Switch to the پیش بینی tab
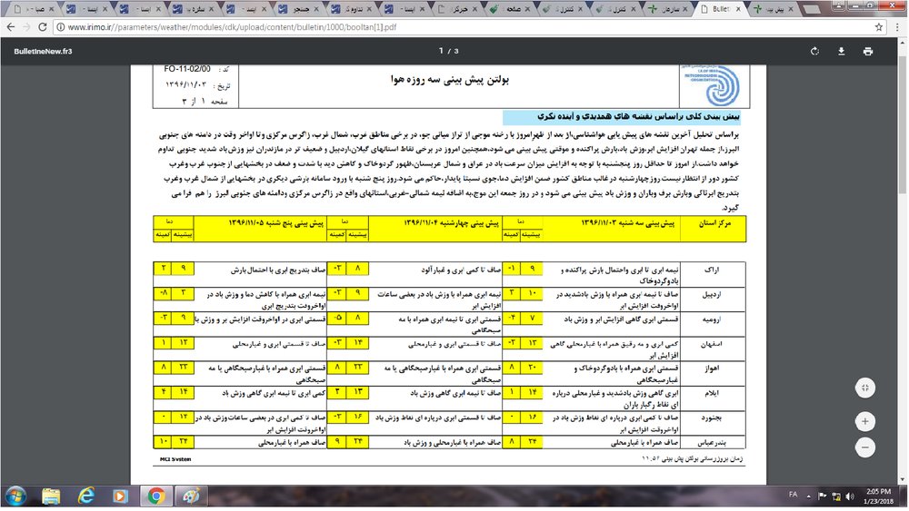 pyautogui.click(x=775, y=9)
